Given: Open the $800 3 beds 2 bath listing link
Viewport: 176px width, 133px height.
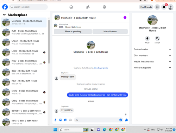Looking at the screenshot, I should pos(70,27).
